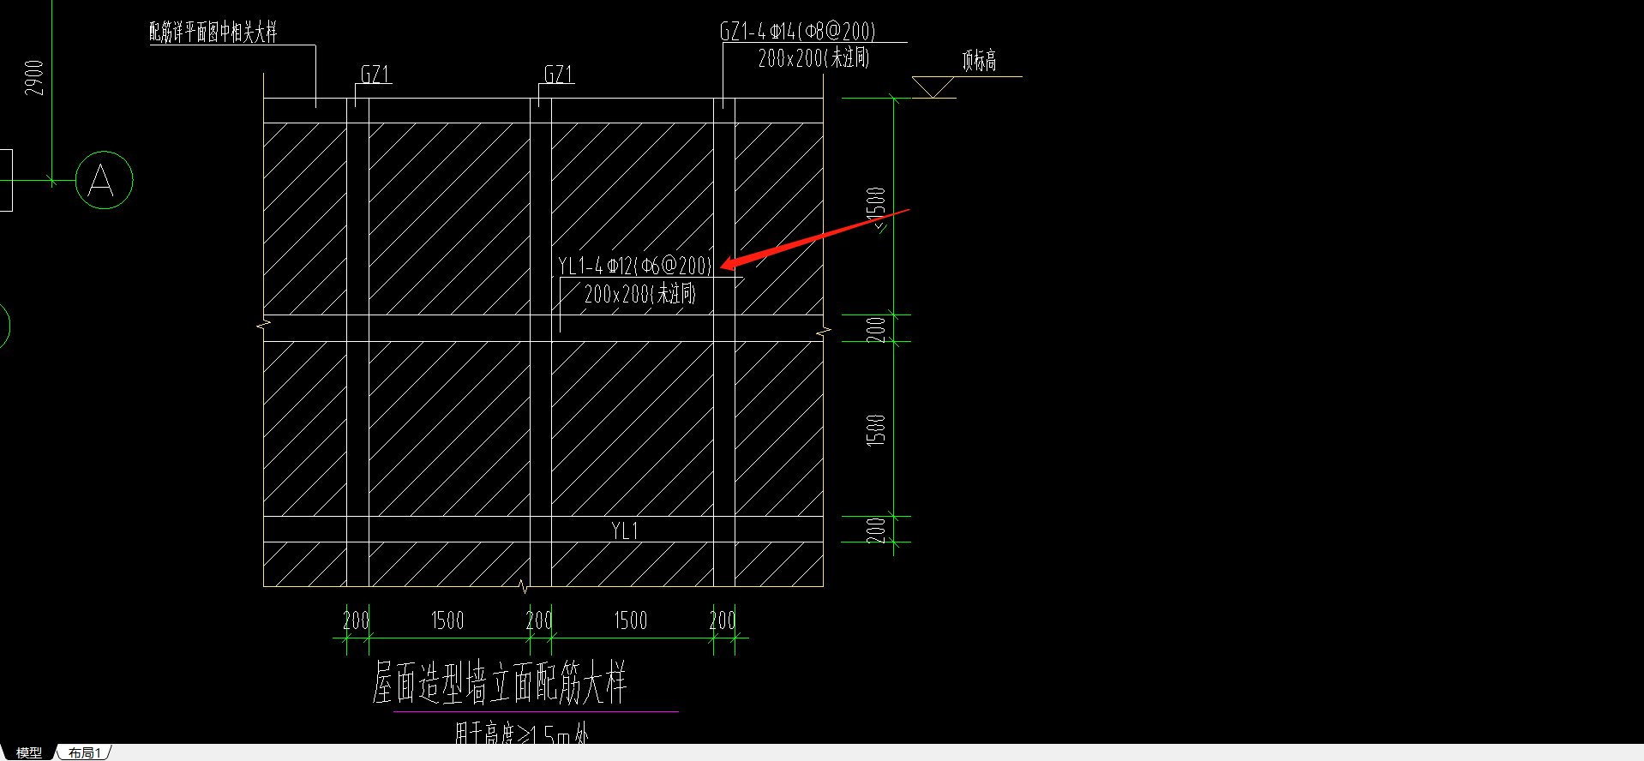Select the 用于高度≥1.5m处 subtitle

coord(521,734)
